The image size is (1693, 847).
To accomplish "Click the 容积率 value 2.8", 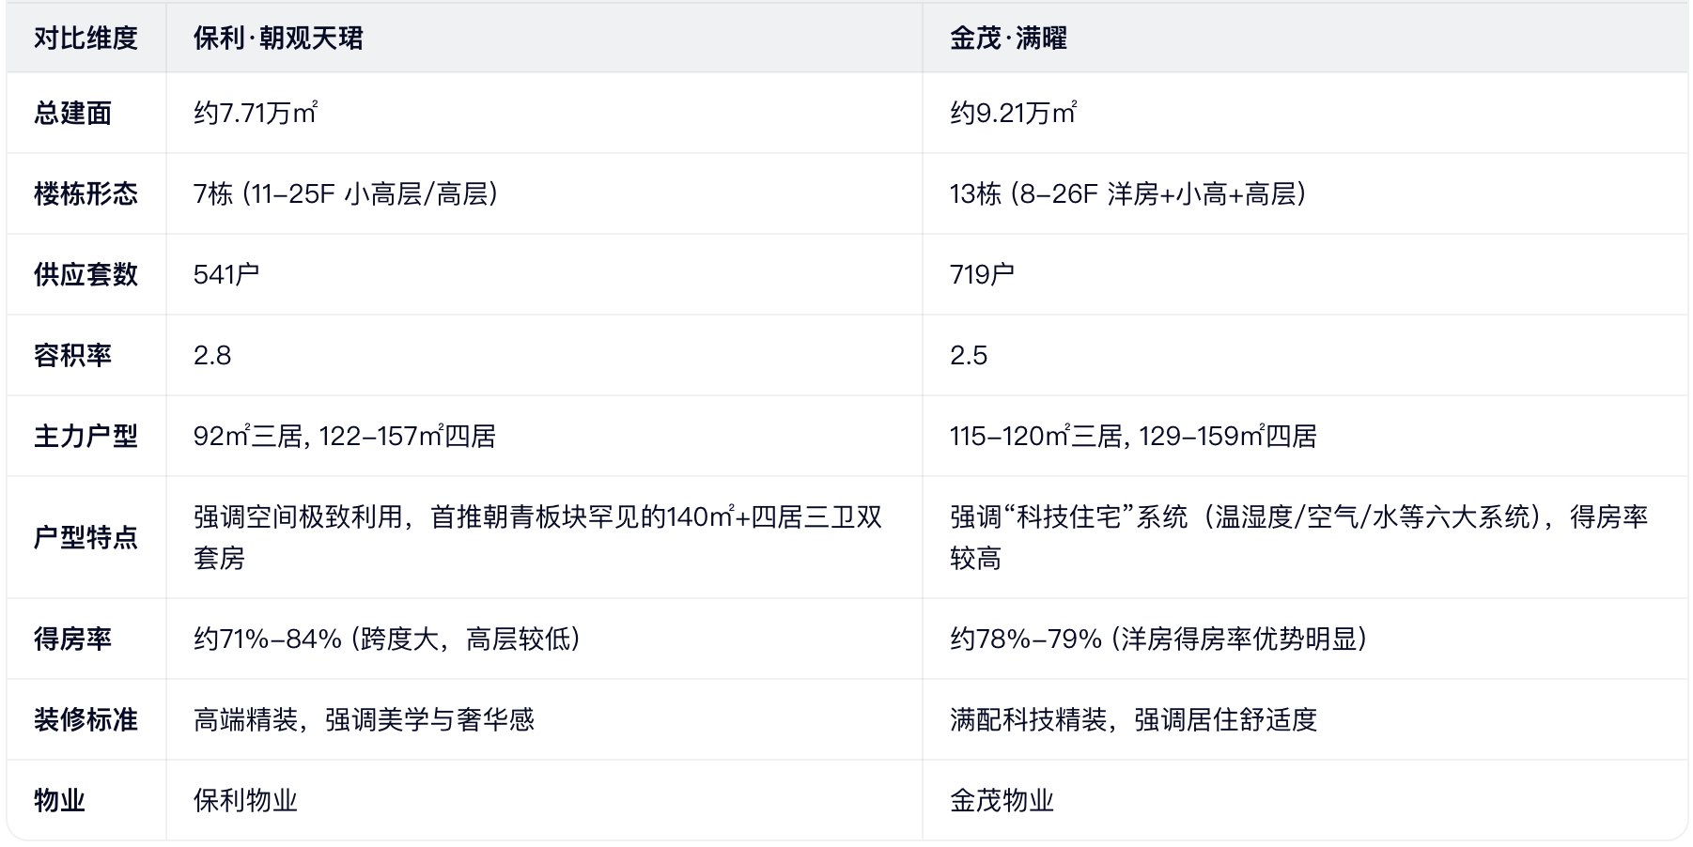I will pyautogui.click(x=212, y=356).
